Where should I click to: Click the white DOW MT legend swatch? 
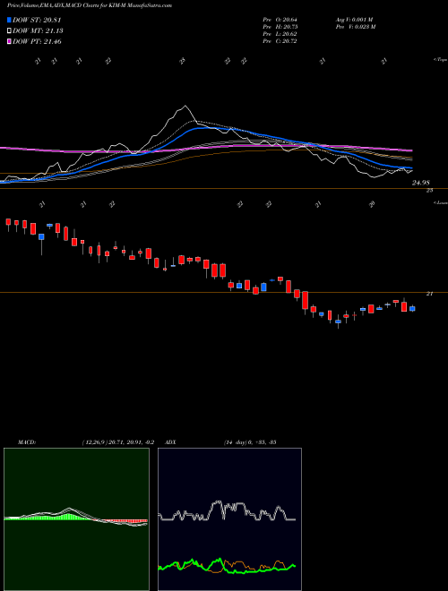point(10,31)
